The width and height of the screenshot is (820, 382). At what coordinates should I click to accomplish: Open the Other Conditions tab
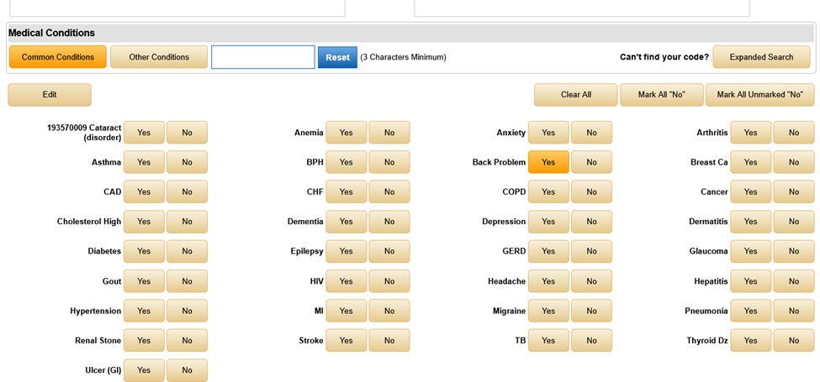pyautogui.click(x=159, y=57)
